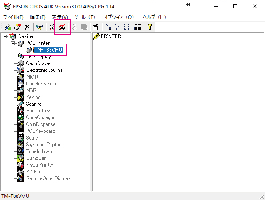Screen dimensions: 265x200
Task: Click the CheckHealth Interactive toolbar icon
Action: coord(52,27)
